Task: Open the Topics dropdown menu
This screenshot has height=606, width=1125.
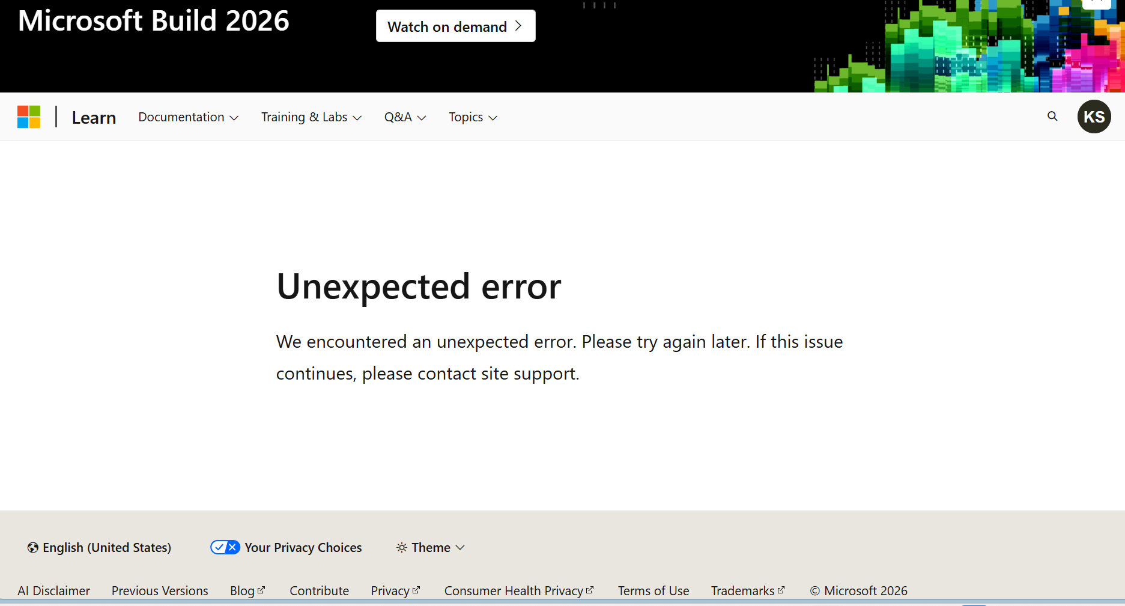Action: point(473,117)
